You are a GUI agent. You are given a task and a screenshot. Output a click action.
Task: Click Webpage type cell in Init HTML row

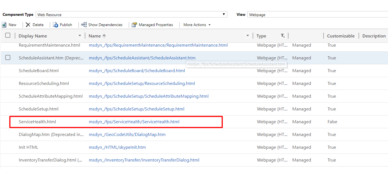click(272, 147)
